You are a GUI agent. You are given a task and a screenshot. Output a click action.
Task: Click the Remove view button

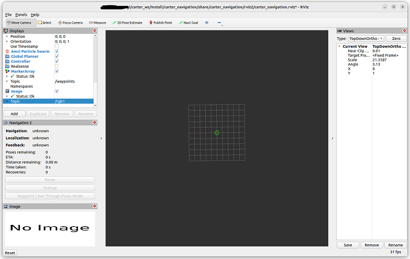click(372, 245)
